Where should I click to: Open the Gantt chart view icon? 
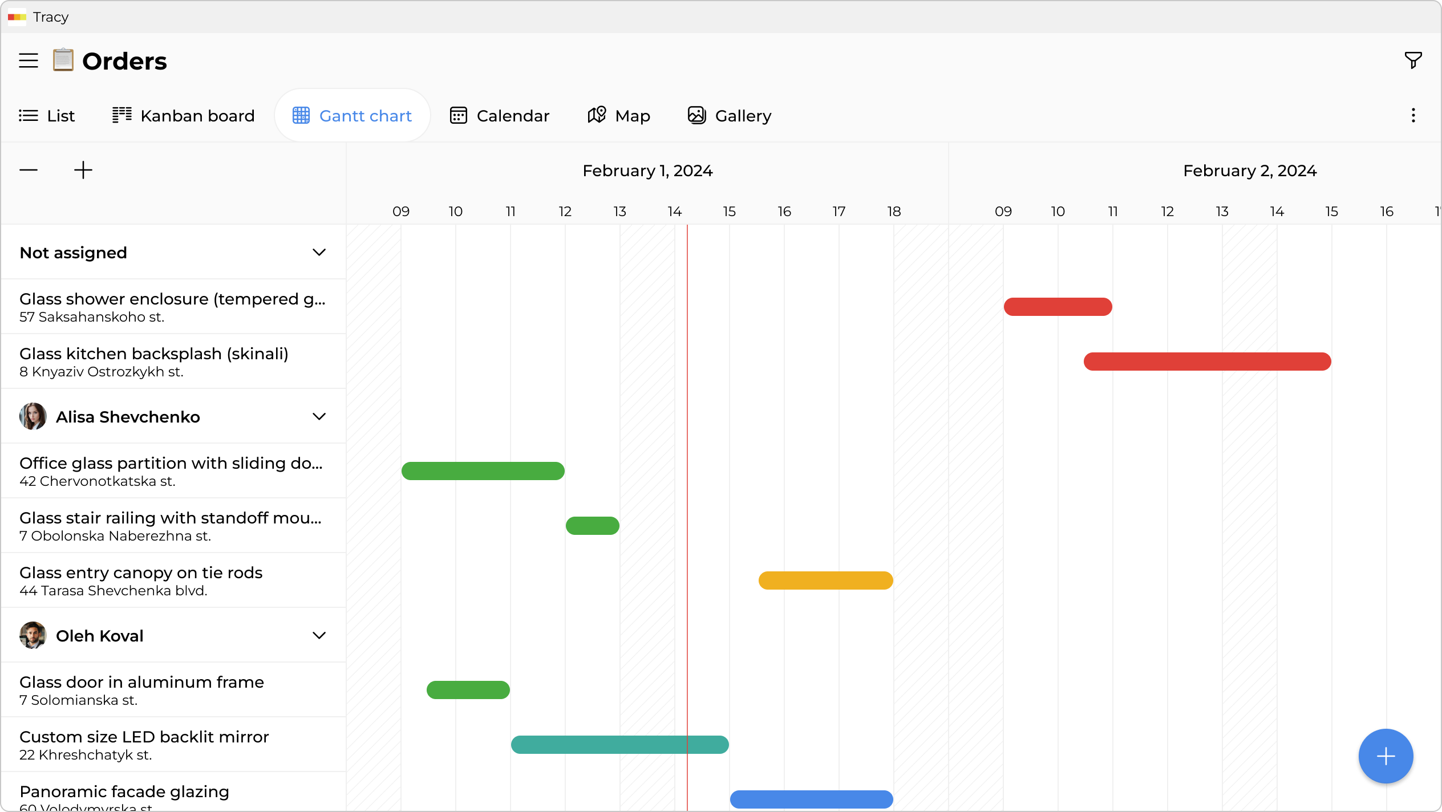(x=301, y=115)
